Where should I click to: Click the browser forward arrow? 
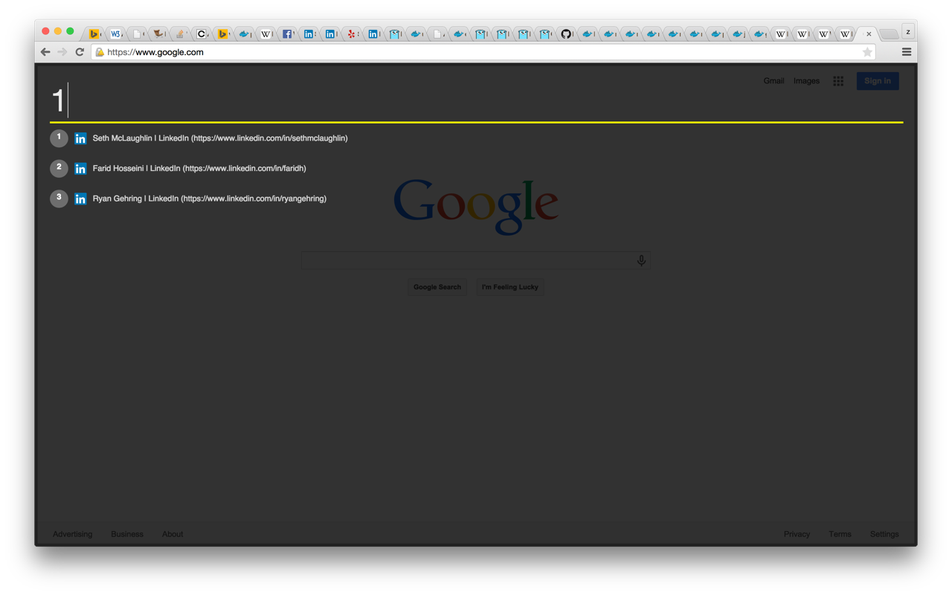(x=62, y=52)
